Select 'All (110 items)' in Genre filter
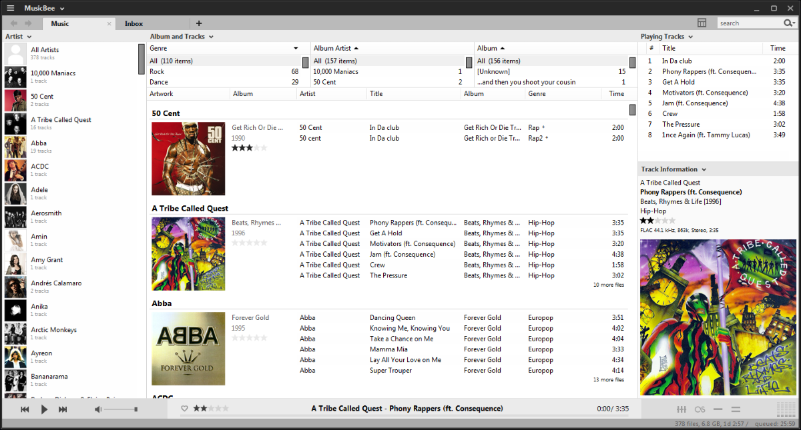The image size is (801, 430). click(x=224, y=61)
